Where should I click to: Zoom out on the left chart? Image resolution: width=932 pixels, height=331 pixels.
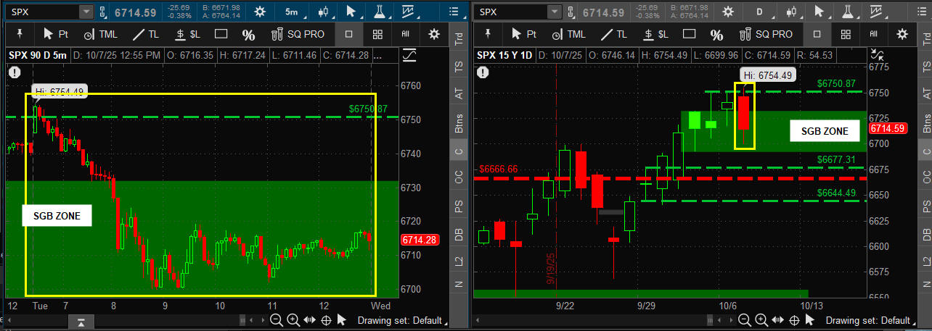[x=276, y=319]
